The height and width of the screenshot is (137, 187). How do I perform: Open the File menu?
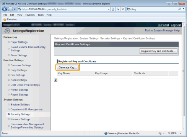point(5,15)
